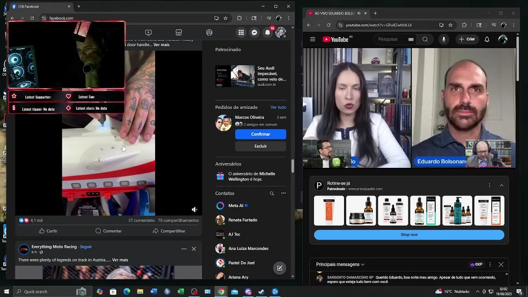The height and width of the screenshot is (297, 528).
Task: Reload the Facebook page
Action: pyautogui.click(x=32, y=18)
